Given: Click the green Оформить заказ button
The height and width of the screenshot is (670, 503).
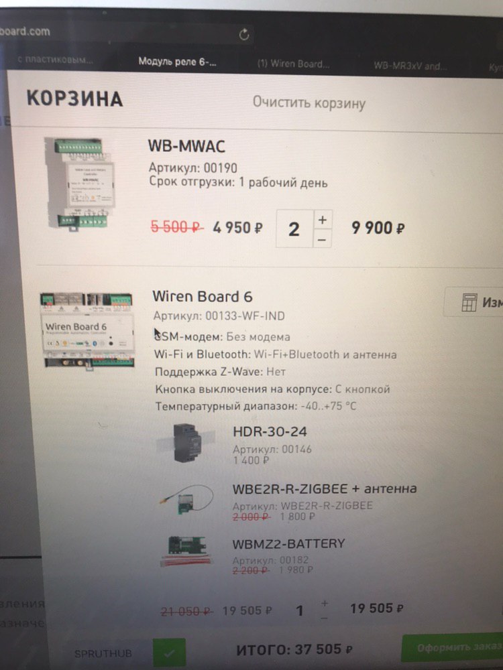Looking at the screenshot, I should pyautogui.click(x=452, y=648).
